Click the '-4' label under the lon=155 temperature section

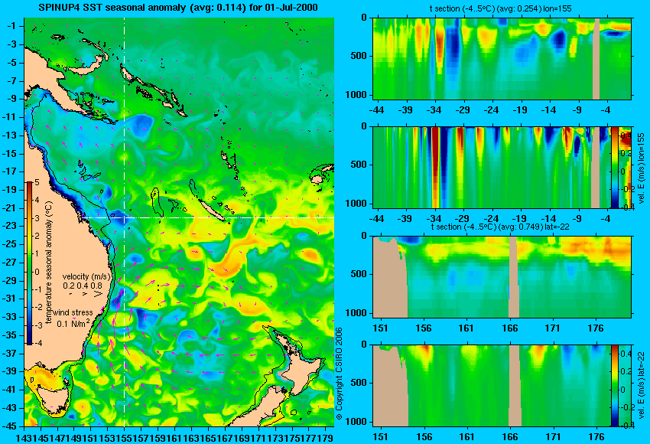(x=606, y=110)
